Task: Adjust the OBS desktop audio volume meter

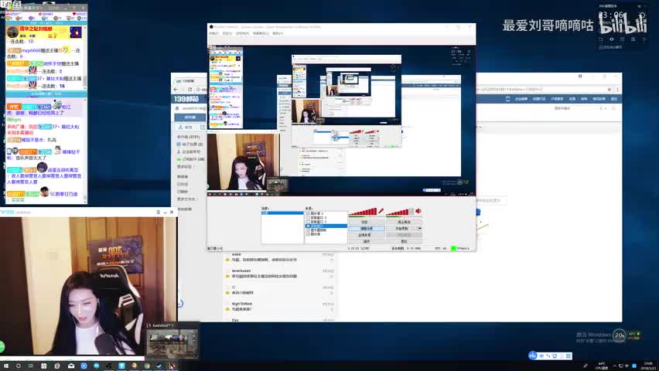Action: click(400, 212)
